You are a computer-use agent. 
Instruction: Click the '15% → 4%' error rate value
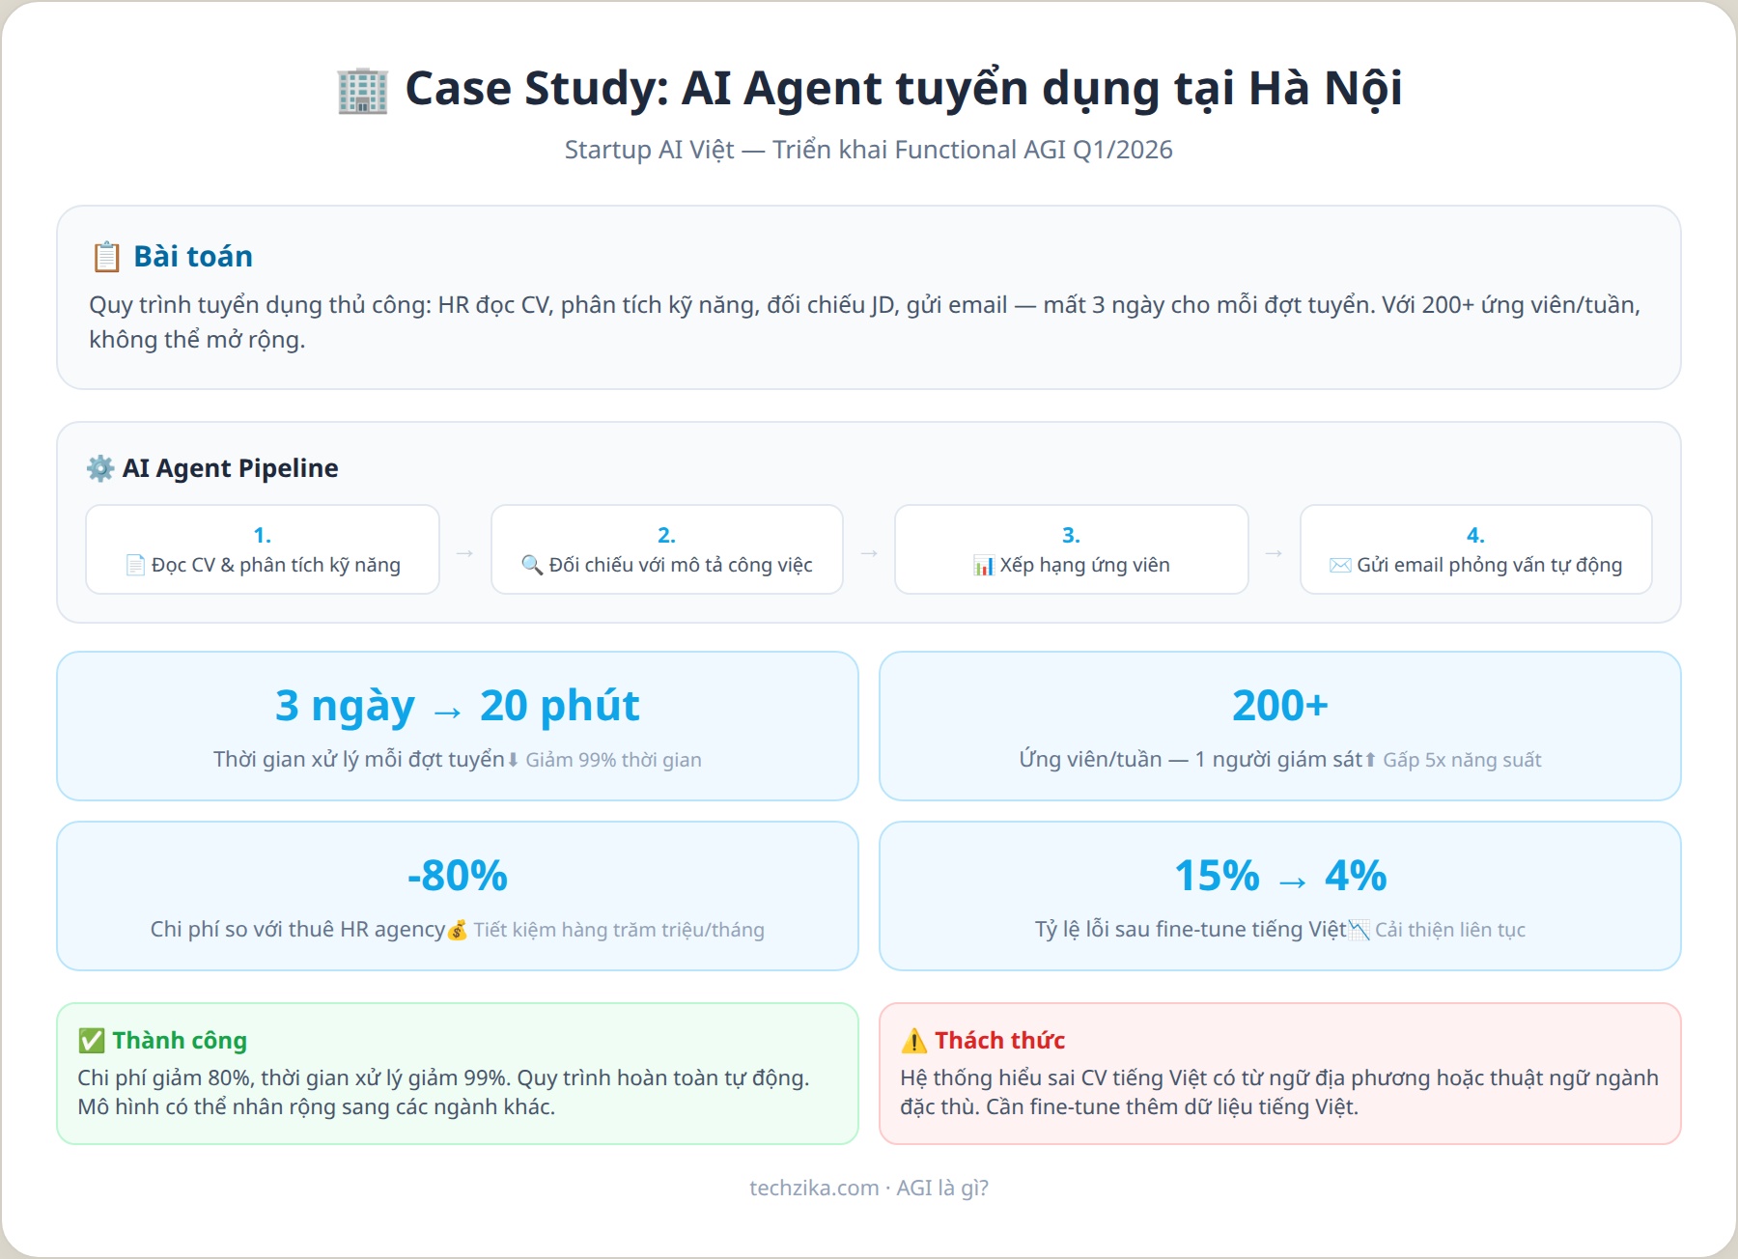point(1280,876)
